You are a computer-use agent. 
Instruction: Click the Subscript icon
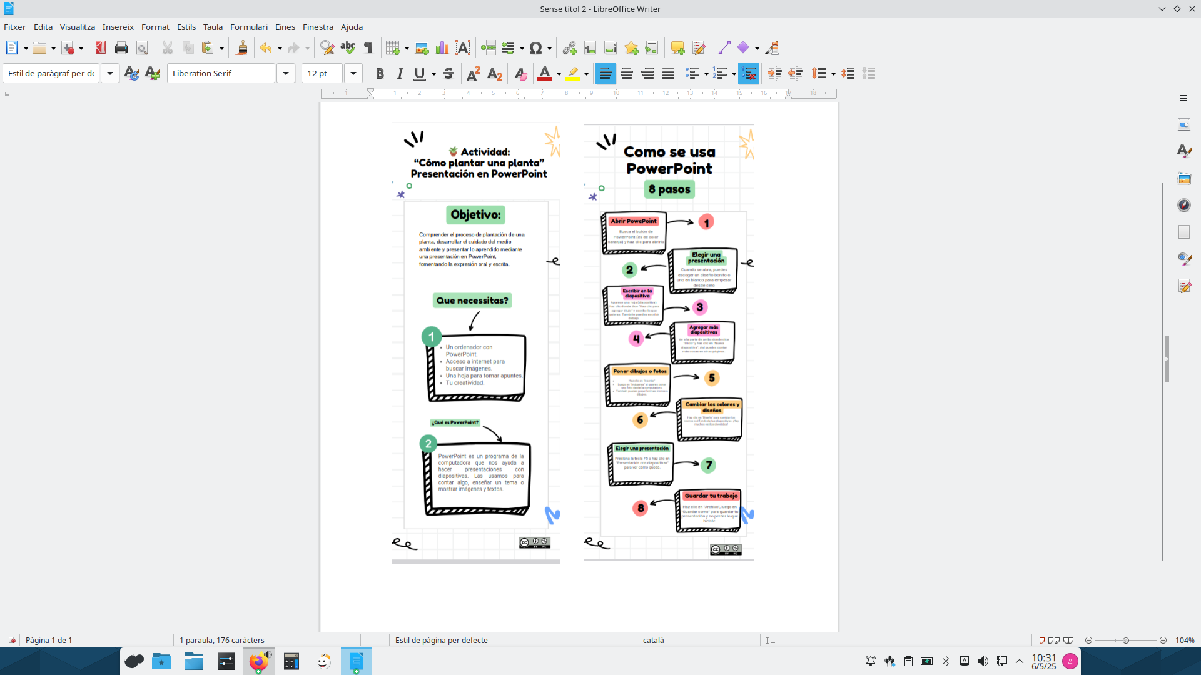pos(495,74)
